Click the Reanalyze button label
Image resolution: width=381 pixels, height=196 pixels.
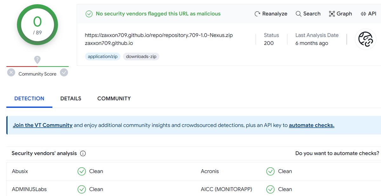coord(275,14)
